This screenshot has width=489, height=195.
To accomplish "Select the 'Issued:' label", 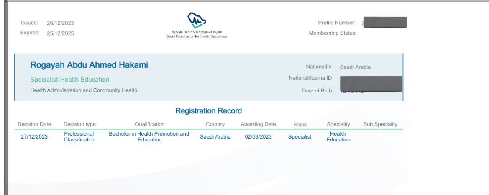I will (29, 23).
